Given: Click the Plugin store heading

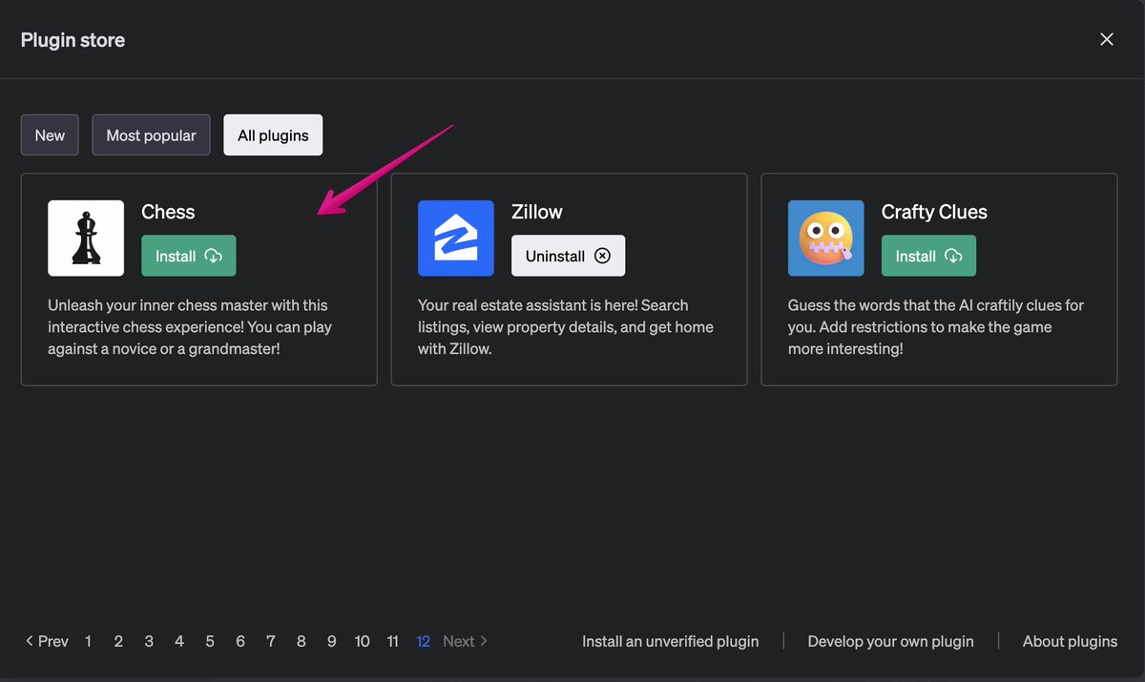Looking at the screenshot, I should pyautogui.click(x=73, y=40).
